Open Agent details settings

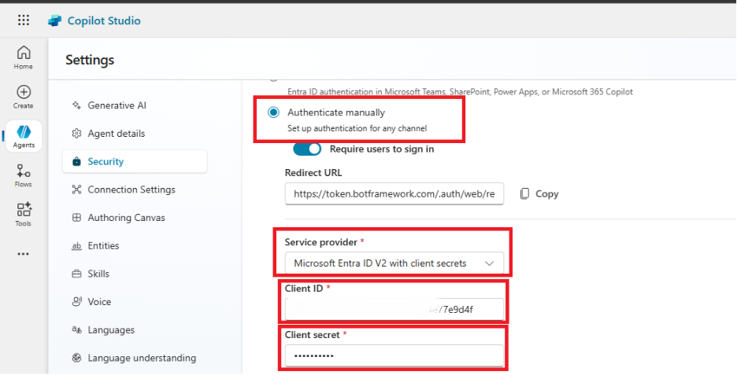coord(116,134)
